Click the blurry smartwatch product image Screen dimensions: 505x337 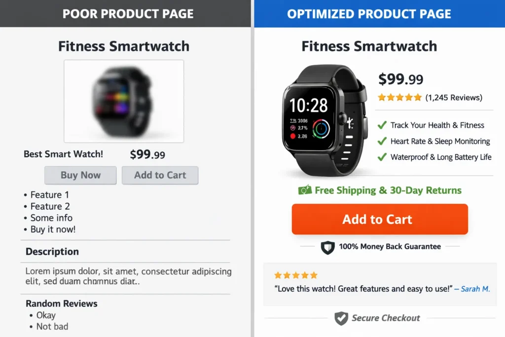click(x=124, y=101)
